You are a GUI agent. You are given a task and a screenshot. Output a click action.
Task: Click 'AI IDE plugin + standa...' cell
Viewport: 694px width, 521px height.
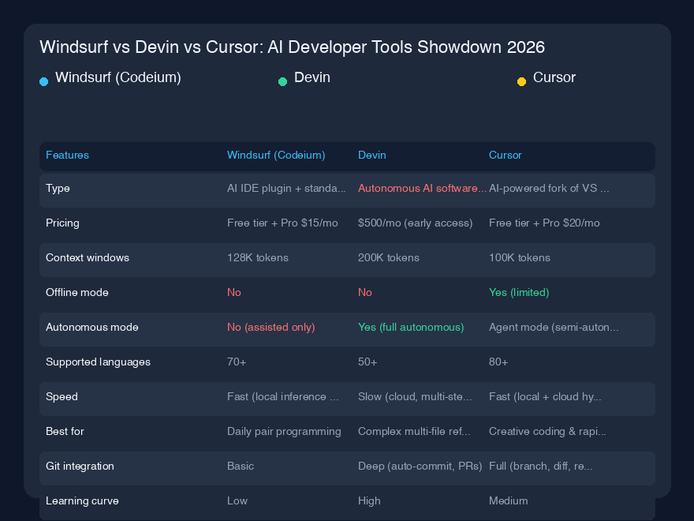point(286,189)
